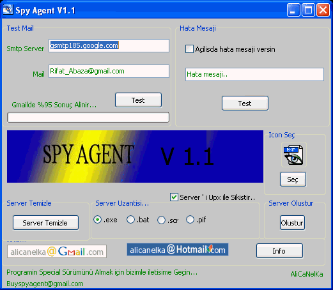The width and height of the screenshot is (333, 290).
Task: Click the 'Smtp Server' label
Action: click(26, 49)
